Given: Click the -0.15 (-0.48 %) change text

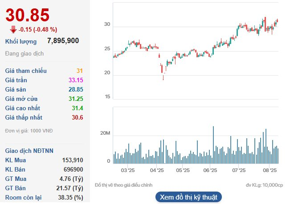Looking at the screenshot, I should (x=38, y=30).
